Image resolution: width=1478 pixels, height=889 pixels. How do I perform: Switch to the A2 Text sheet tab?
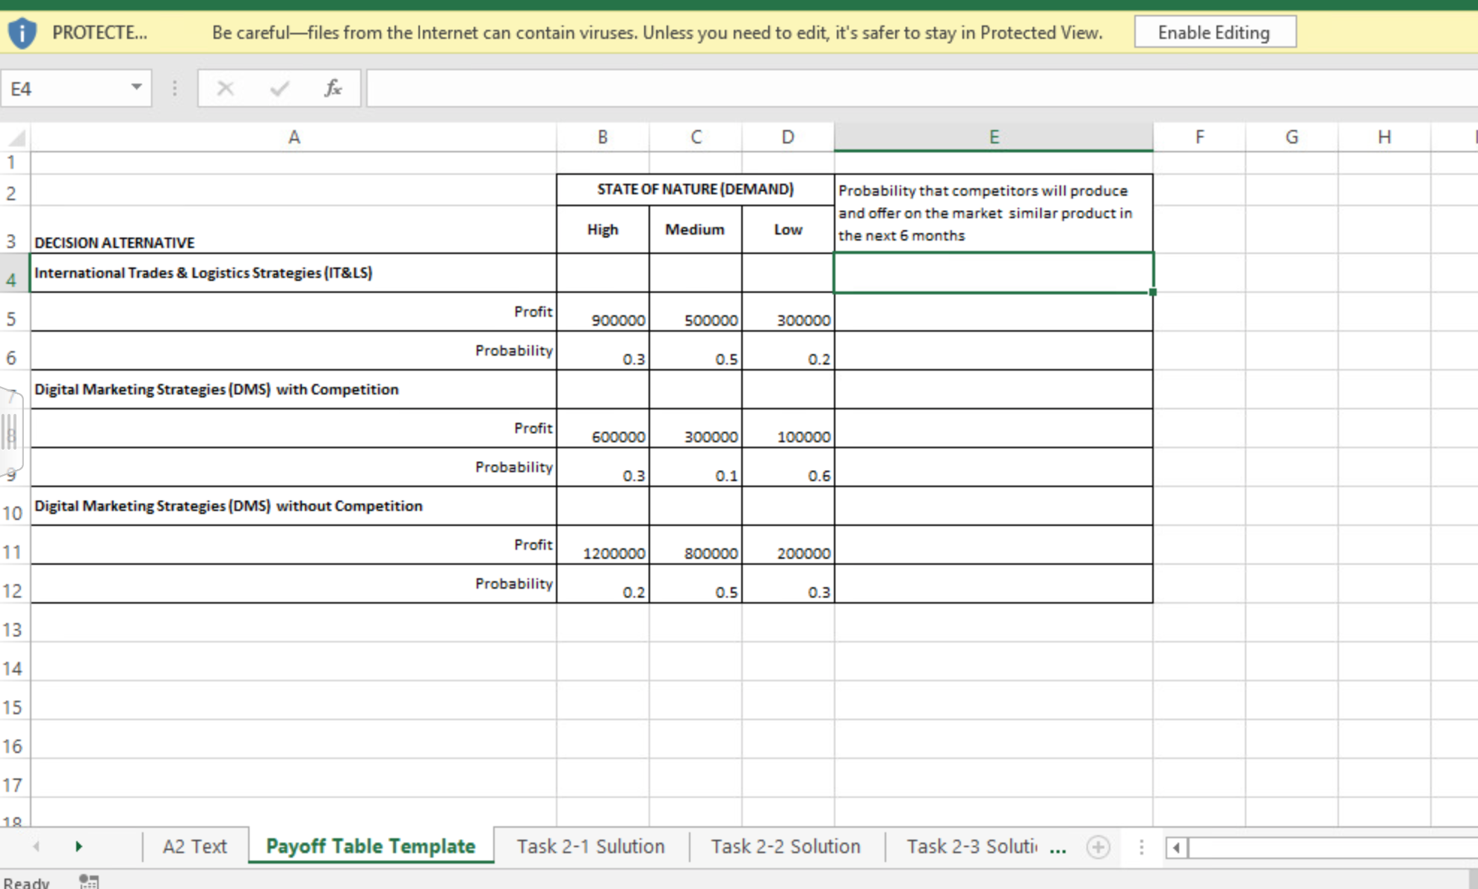(x=195, y=846)
